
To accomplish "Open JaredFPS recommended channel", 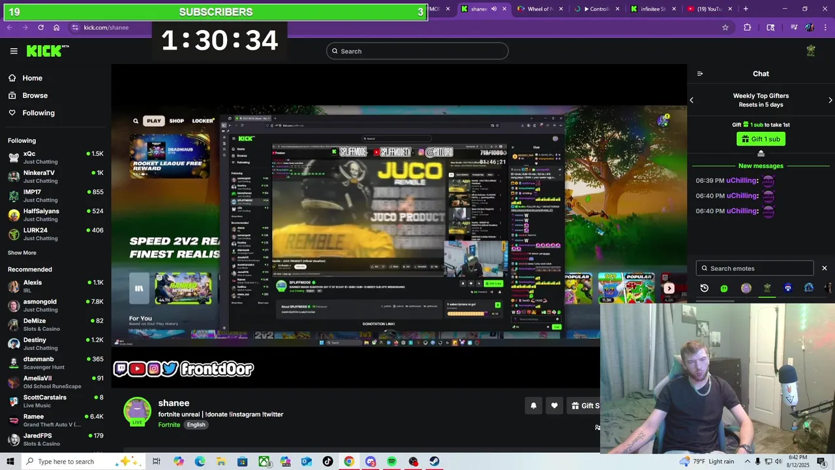I will click(x=55, y=439).
